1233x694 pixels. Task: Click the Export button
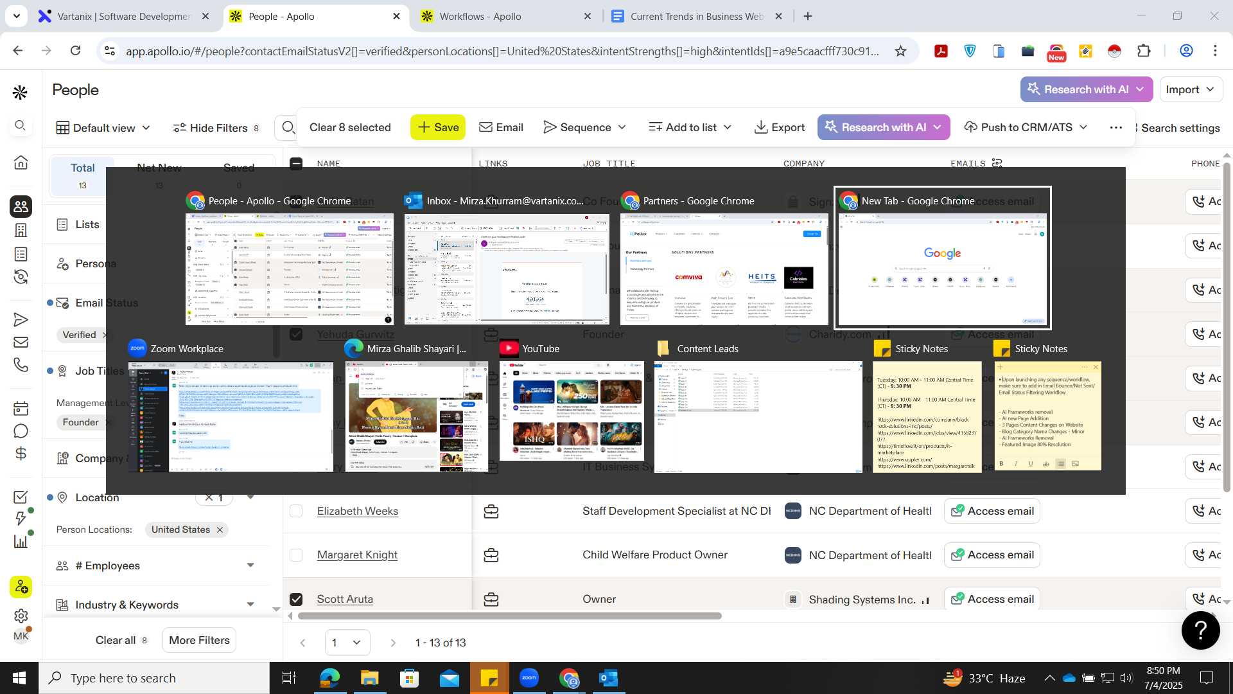[x=779, y=127]
